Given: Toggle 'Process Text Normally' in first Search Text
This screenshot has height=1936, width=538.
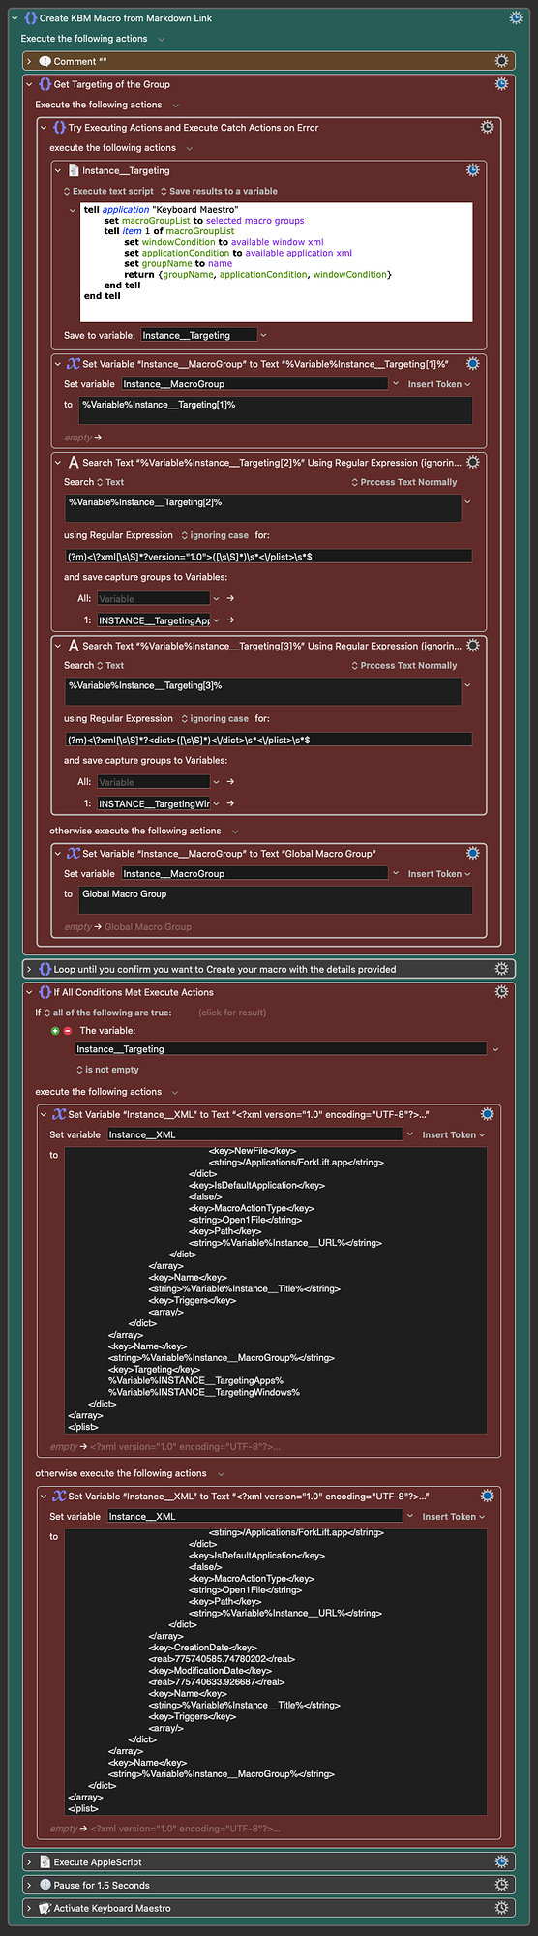Looking at the screenshot, I should click(x=403, y=482).
